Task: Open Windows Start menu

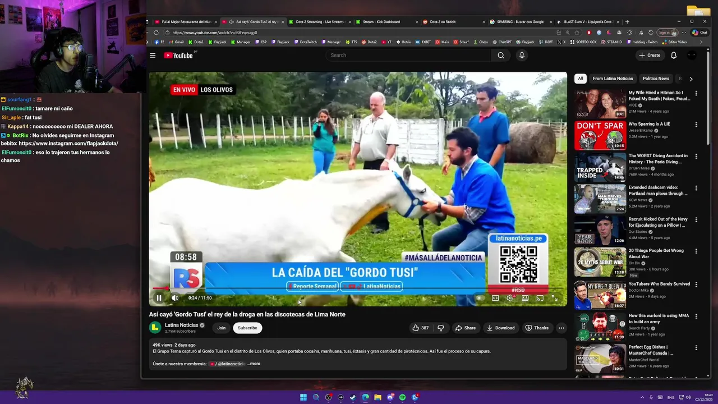Action: (x=303, y=397)
